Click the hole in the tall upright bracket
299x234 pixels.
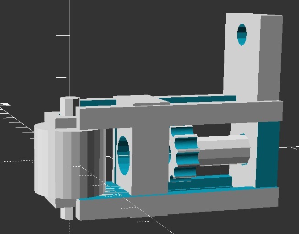point(242,34)
